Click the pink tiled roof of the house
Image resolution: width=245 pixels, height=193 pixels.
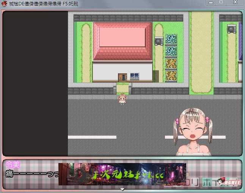click(x=122, y=41)
